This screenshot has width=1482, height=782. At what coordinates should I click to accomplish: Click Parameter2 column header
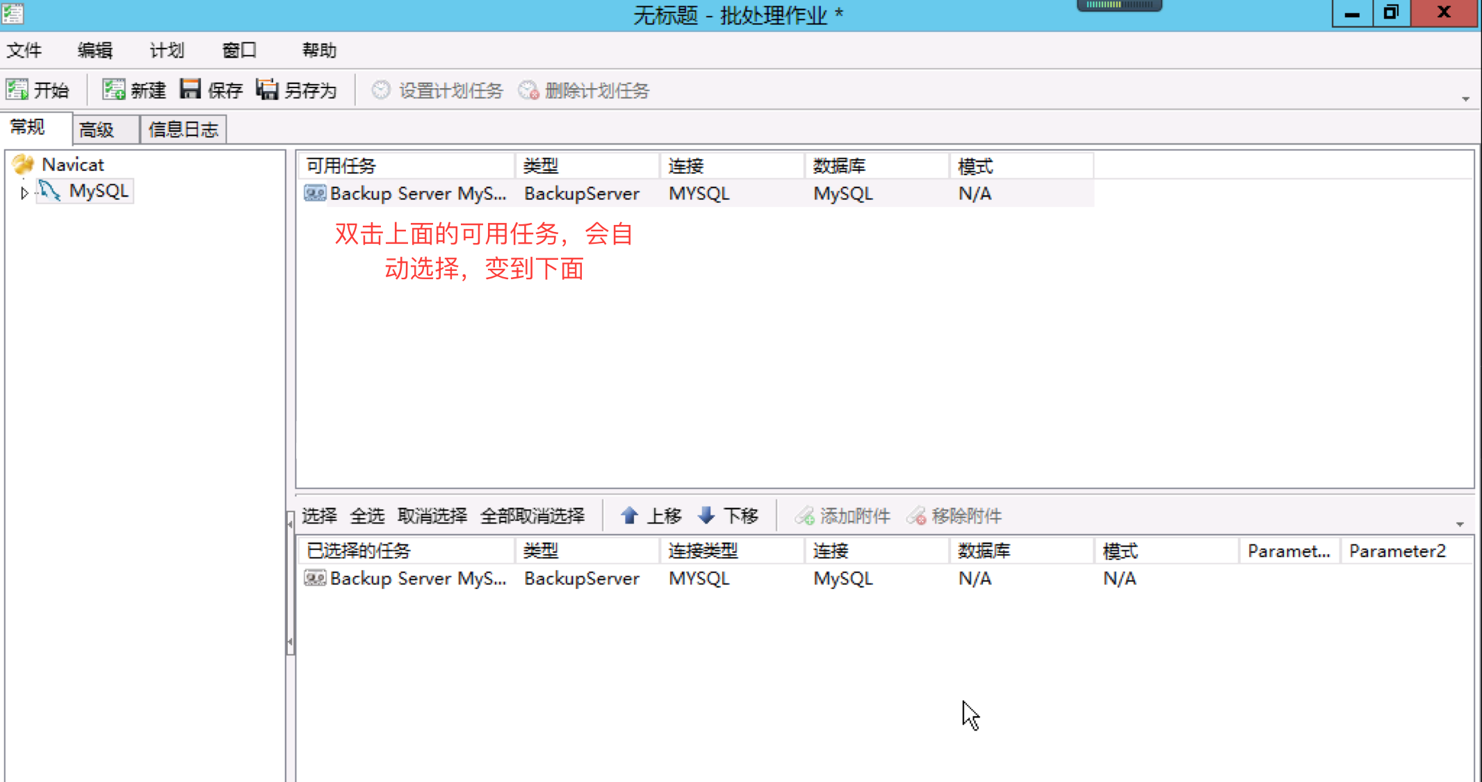click(x=1406, y=551)
